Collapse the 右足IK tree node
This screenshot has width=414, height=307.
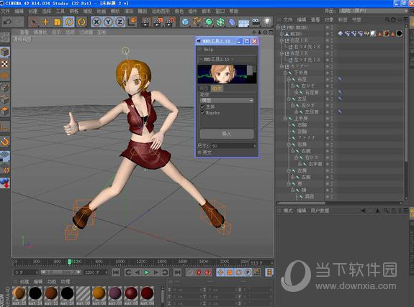(x=282, y=40)
